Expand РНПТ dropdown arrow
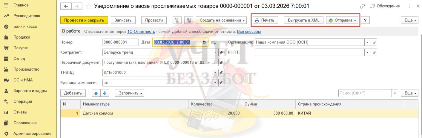 click(x=368, y=52)
